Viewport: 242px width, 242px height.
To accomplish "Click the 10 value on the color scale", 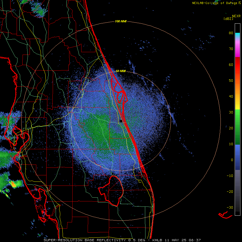I will 231,144.
